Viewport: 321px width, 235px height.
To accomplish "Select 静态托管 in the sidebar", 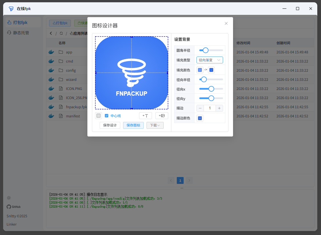I will pyautogui.click(x=21, y=33).
